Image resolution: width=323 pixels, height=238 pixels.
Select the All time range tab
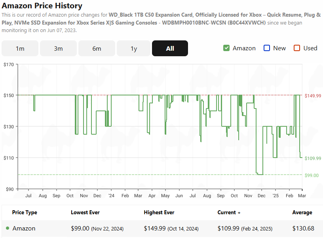[170, 48]
